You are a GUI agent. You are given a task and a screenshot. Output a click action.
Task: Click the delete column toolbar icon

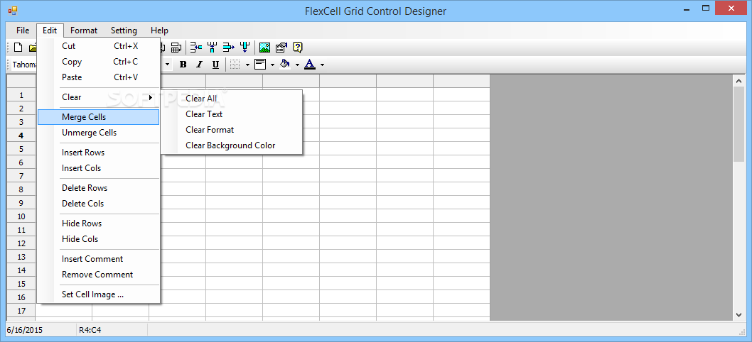click(245, 48)
